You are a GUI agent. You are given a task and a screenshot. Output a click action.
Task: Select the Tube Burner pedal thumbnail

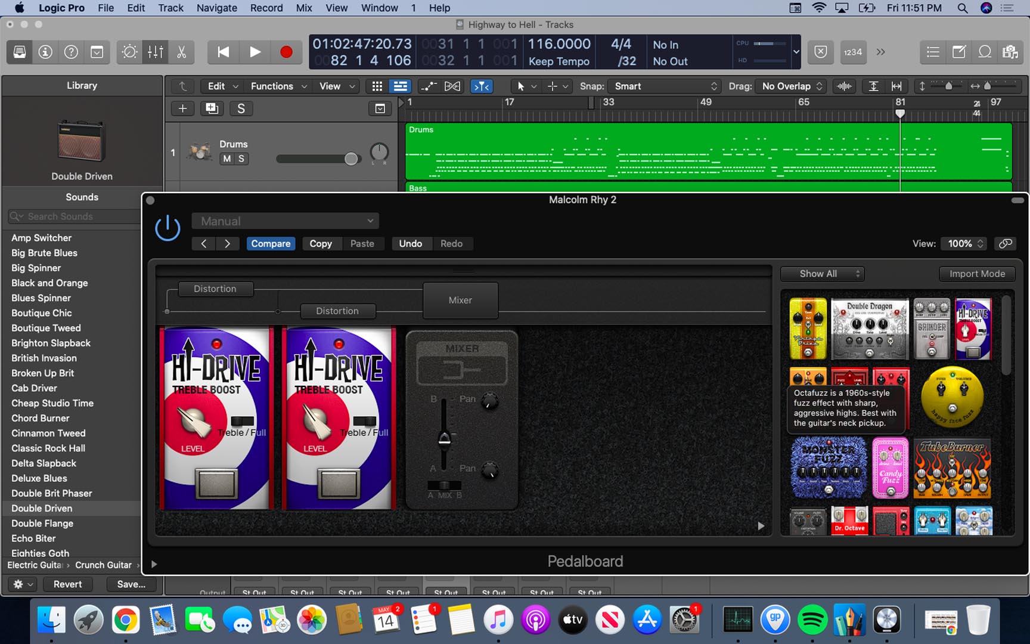(x=953, y=468)
